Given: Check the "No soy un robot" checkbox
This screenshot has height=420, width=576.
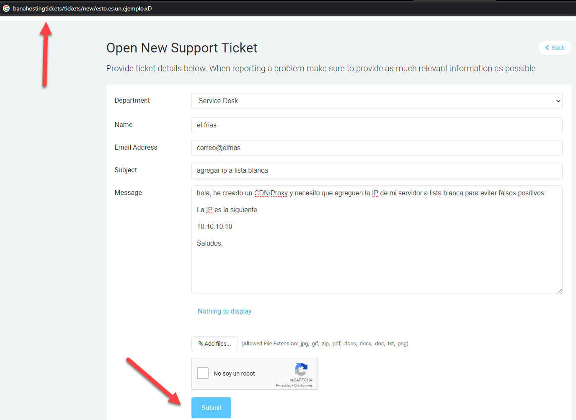Looking at the screenshot, I should click(203, 373).
